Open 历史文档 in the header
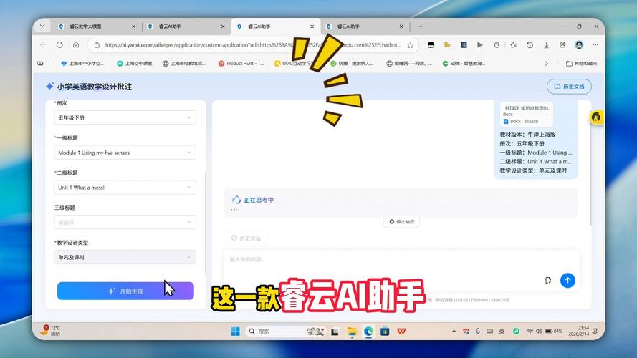This screenshot has height=358, width=637. tap(569, 87)
